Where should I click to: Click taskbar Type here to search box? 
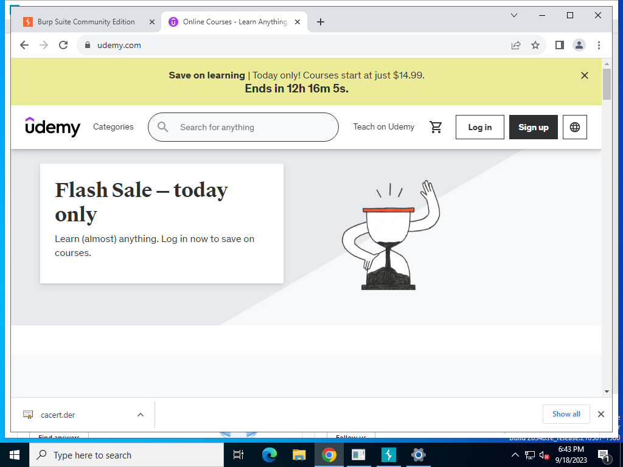[x=127, y=455]
